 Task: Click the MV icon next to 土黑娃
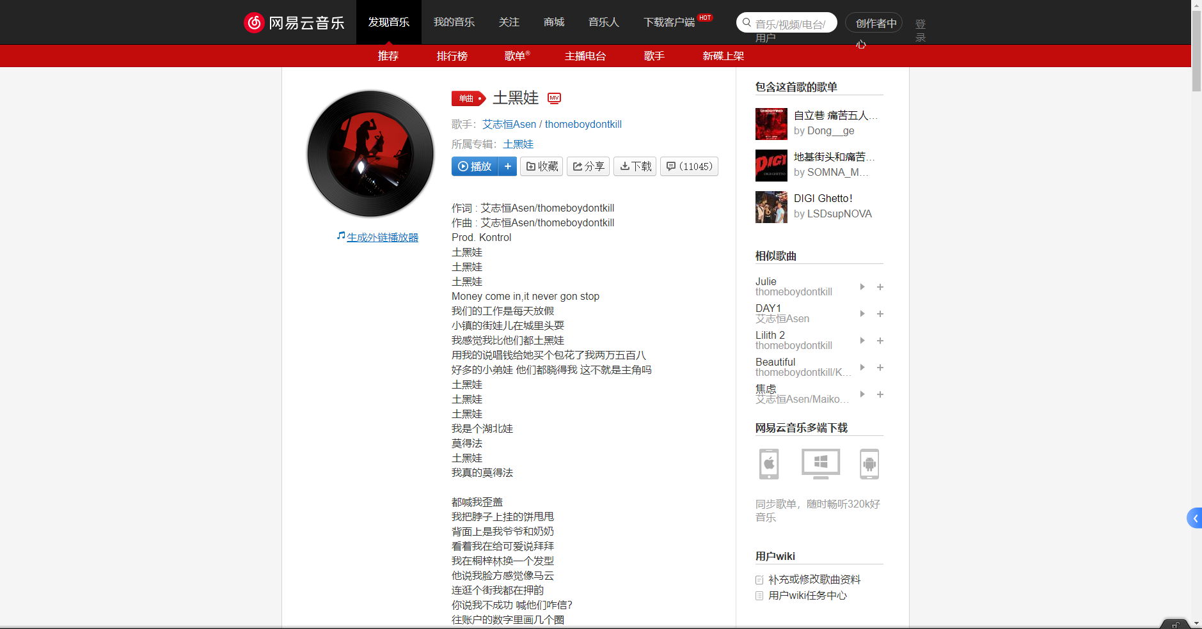click(554, 98)
